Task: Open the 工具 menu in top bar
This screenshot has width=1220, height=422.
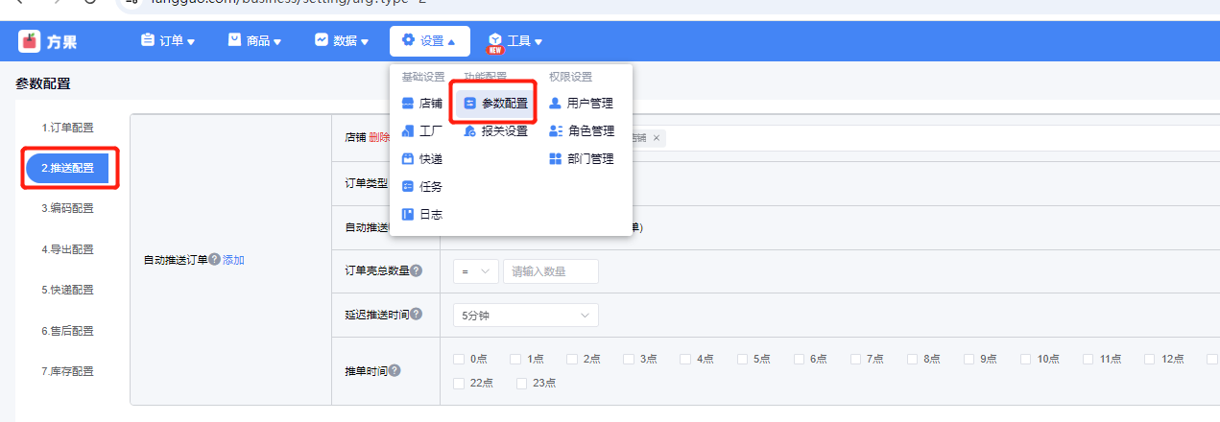Action: (515, 41)
